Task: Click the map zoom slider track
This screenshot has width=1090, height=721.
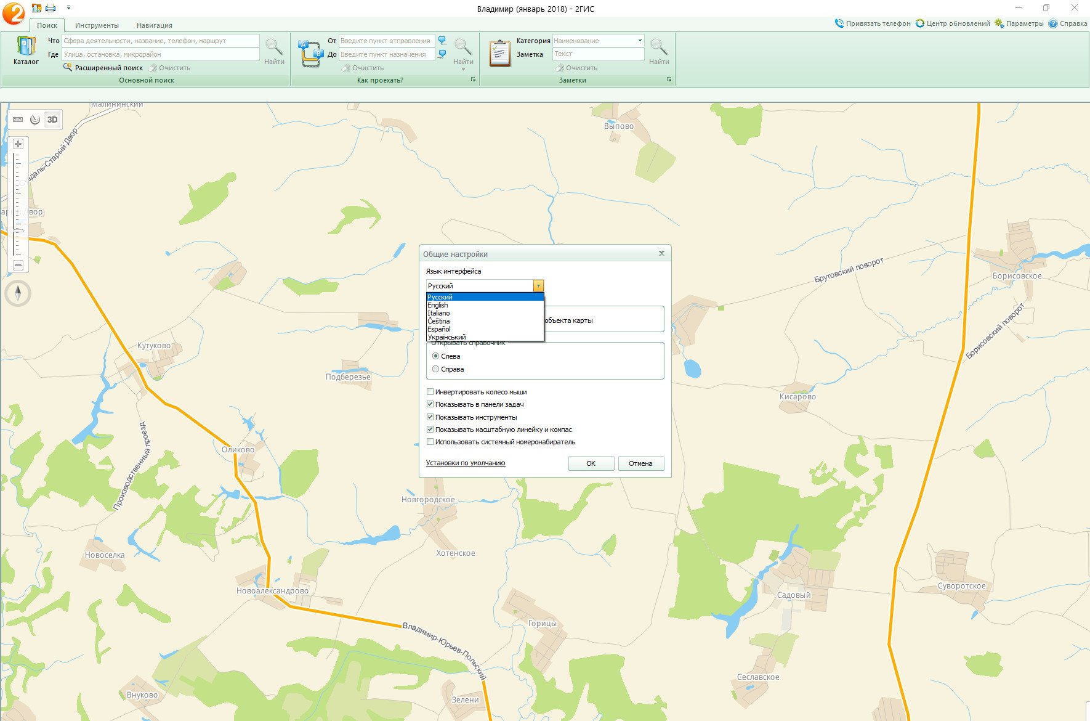Action: 18,203
